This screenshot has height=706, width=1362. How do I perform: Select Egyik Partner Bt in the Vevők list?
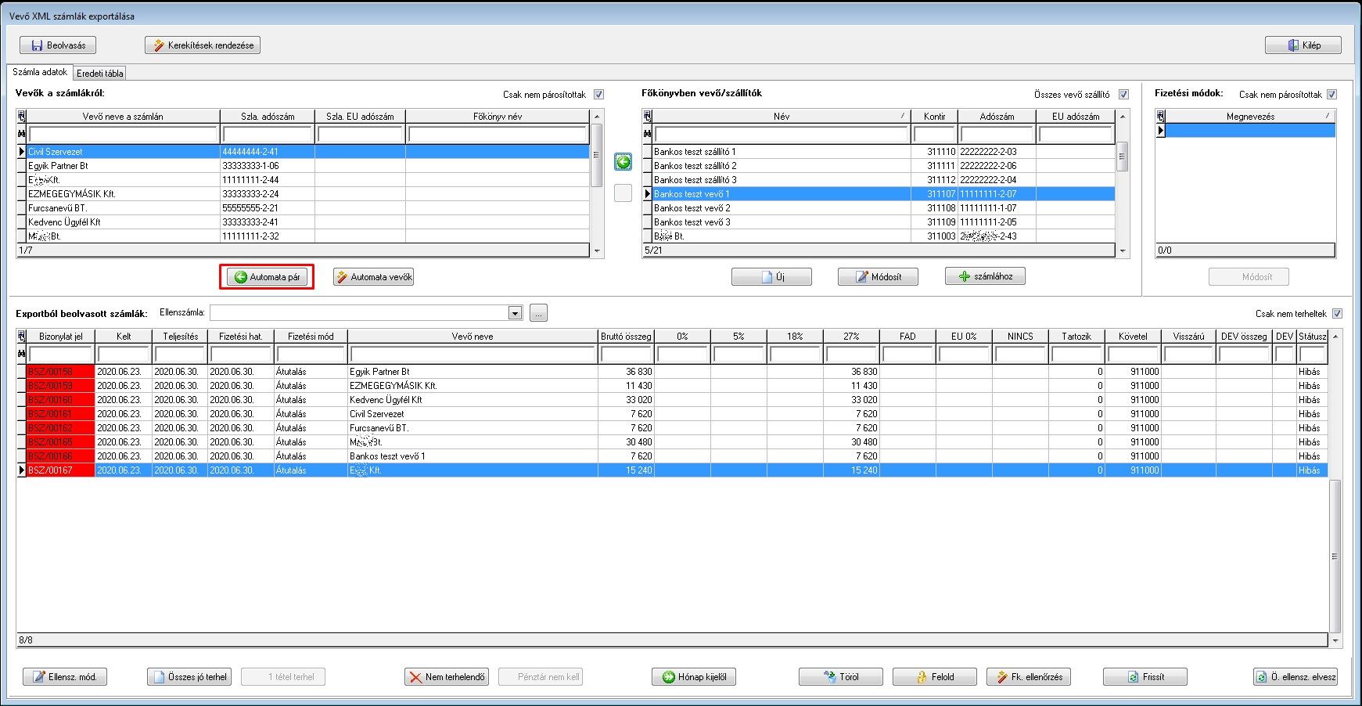308,166
